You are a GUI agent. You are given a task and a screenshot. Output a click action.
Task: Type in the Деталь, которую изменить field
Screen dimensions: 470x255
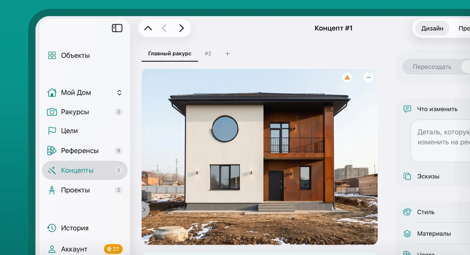click(441, 141)
